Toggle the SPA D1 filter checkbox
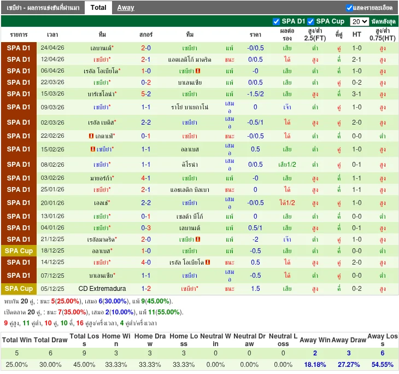Screen dimensions: 399x374 276,21
